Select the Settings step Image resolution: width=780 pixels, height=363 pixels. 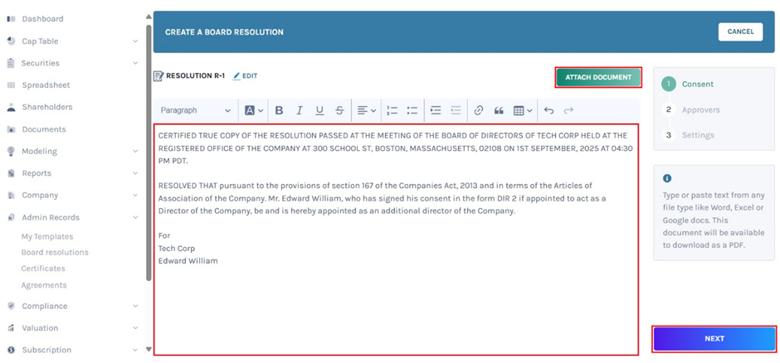pyautogui.click(x=689, y=135)
